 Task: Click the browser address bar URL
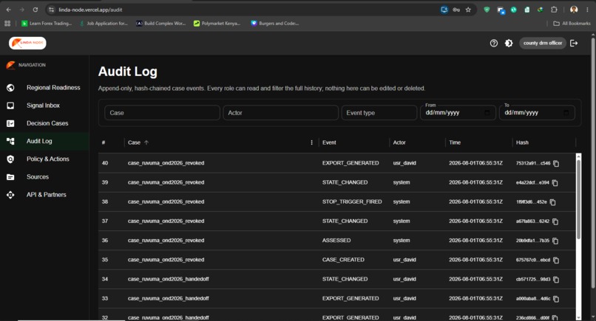[x=90, y=10]
